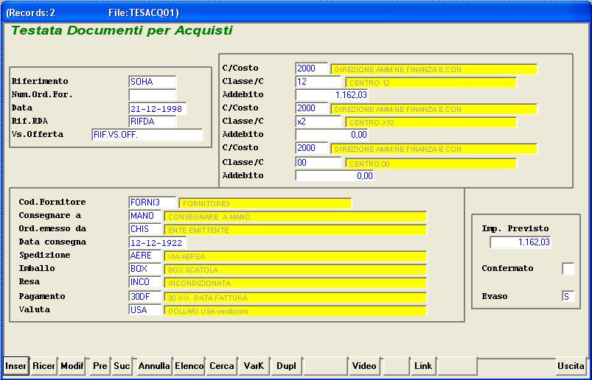Image resolution: width=592 pixels, height=380 pixels.
Task: Edit the Riferimento field SOHA
Action: [152, 82]
